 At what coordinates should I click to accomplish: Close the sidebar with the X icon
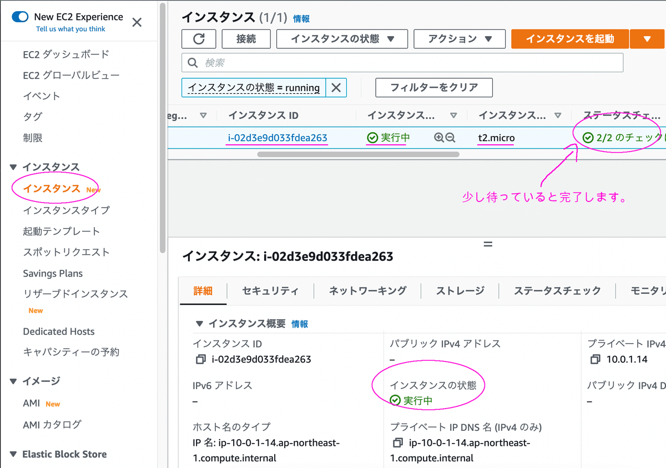click(x=137, y=22)
